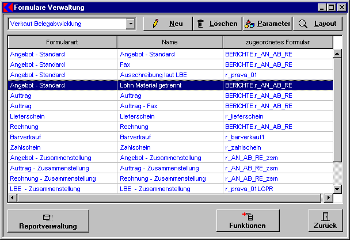Open Reportverwaltung via its icon
Viewport: 350px width, 240px height.
pos(48,217)
